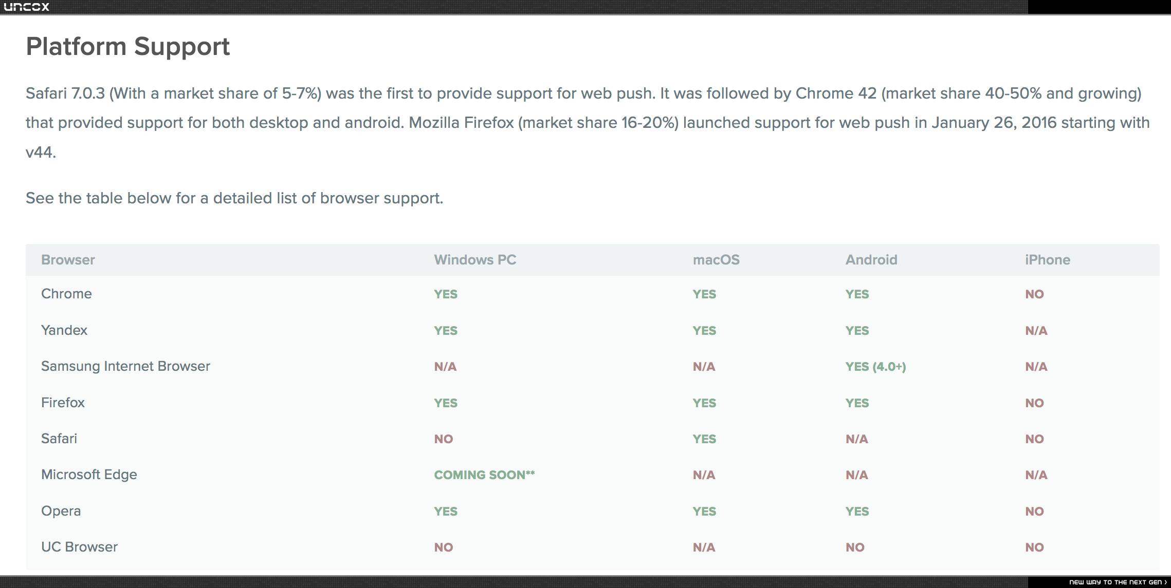Viewport: 1171px width, 588px height.
Task: Click the Android column header
Action: click(871, 260)
